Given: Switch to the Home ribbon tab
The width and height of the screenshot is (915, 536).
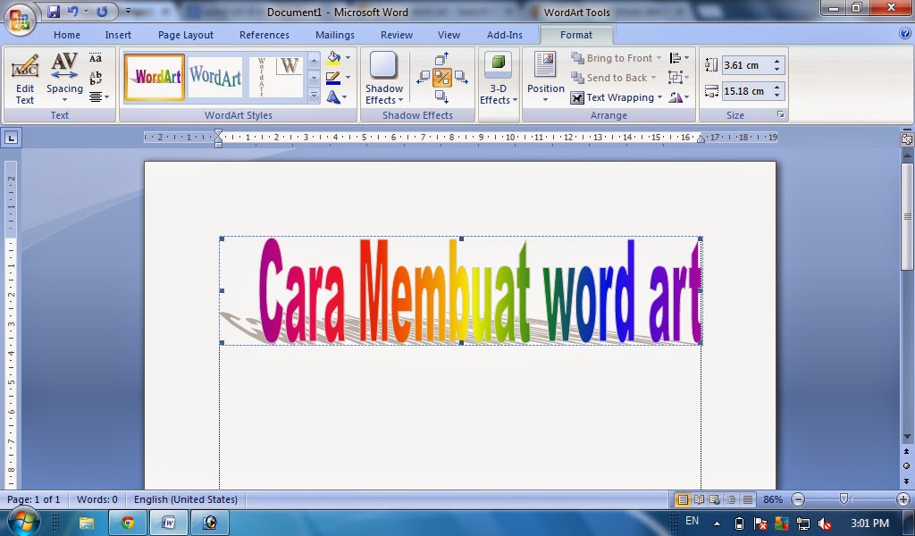Looking at the screenshot, I should point(67,35).
